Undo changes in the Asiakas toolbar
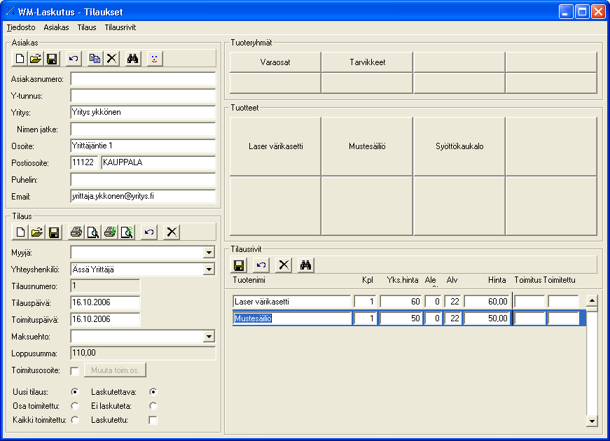This screenshot has height=441, width=610. 74,59
